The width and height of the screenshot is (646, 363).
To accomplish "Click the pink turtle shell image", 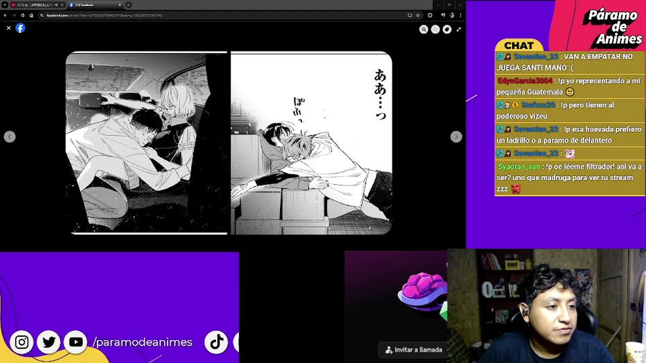I will pos(422,291).
